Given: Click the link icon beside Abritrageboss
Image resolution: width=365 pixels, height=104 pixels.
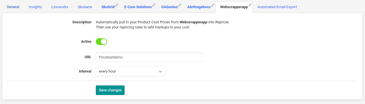Looking at the screenshot, I should (x=213, y=5).
